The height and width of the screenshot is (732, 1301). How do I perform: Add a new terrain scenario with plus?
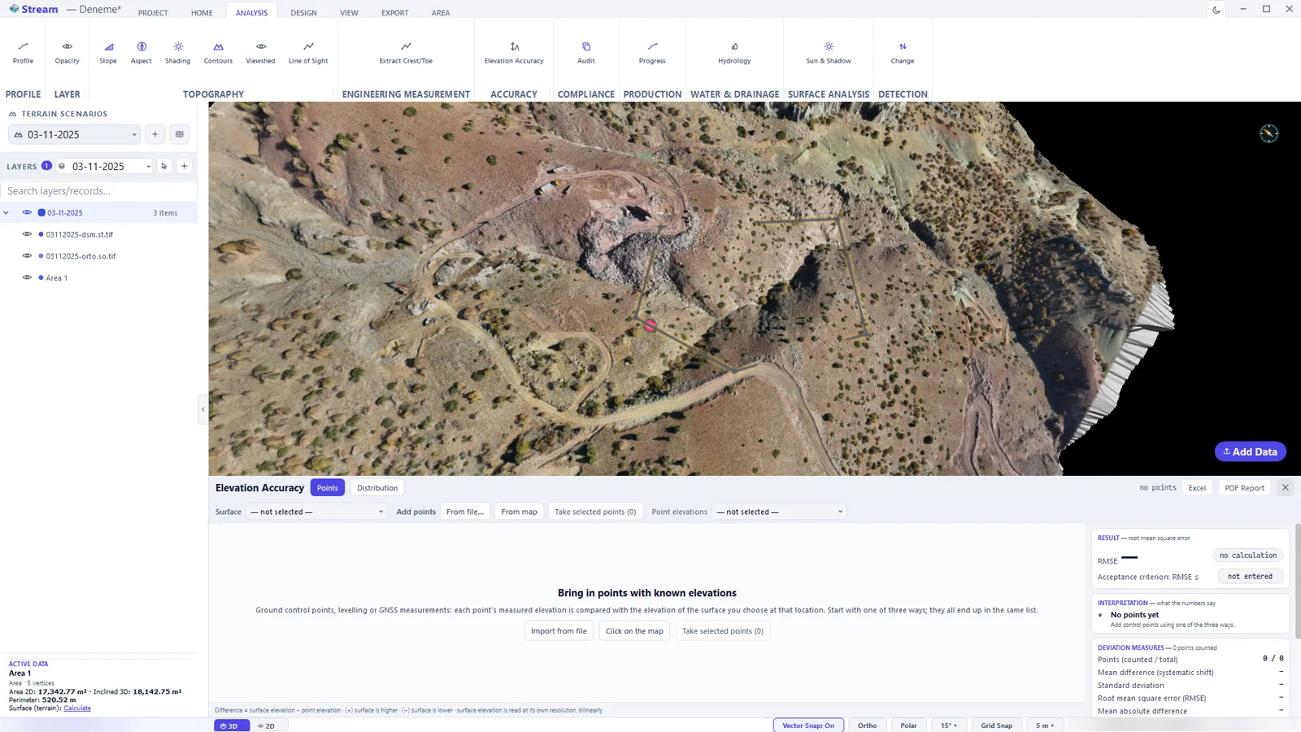[155, 134]
